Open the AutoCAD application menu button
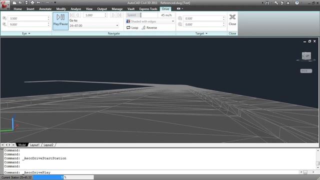The width and height of the screenshot is (320, 180). (x=5, y=5)
